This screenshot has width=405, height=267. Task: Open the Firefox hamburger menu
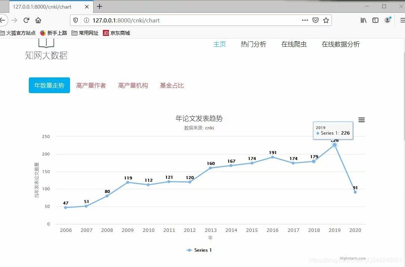point(402,20)
